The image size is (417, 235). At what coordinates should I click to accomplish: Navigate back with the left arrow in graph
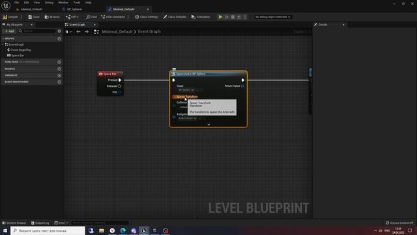coord(78,31)
